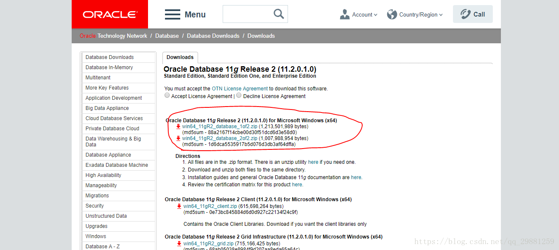The image size is (559, 250).
Task: Click download arrow beside win64_11gR2_database_1of2.zip
Action: click(x=179, y=126)
